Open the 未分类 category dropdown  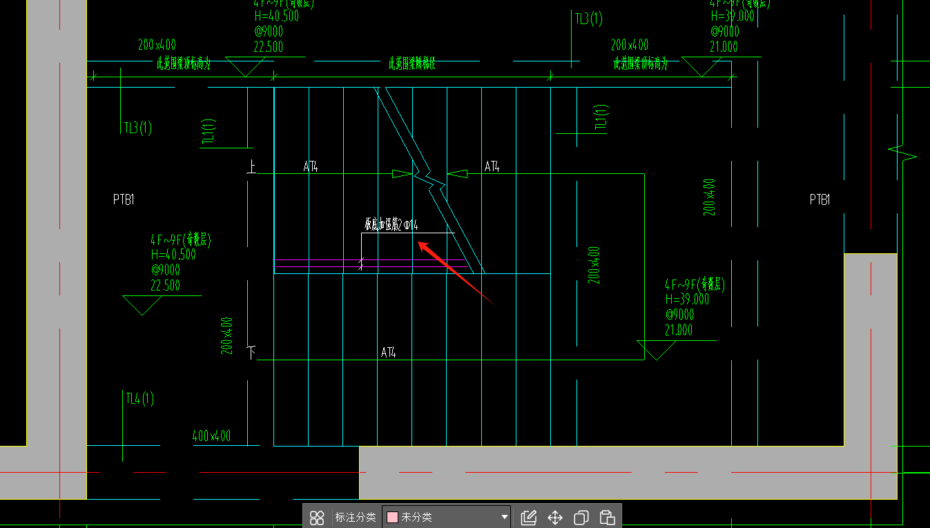click(447, 517)
